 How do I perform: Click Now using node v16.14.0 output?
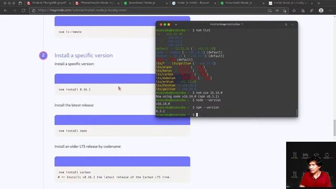(187, 97)
